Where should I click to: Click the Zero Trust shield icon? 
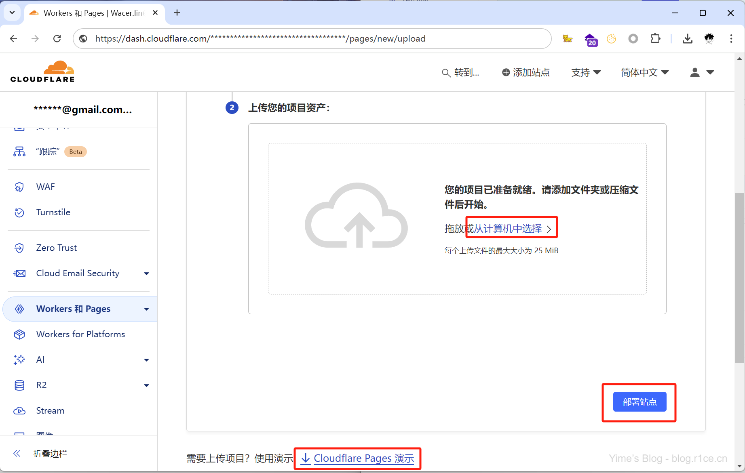tap(19, 248)
